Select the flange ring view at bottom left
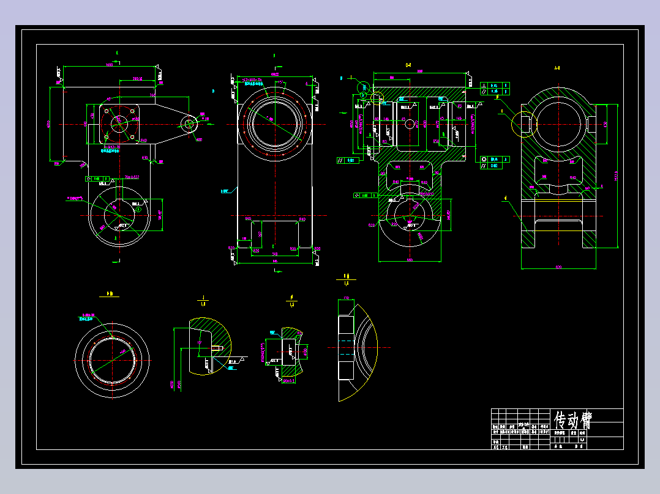The image size is (660, 494). point(112,361)
